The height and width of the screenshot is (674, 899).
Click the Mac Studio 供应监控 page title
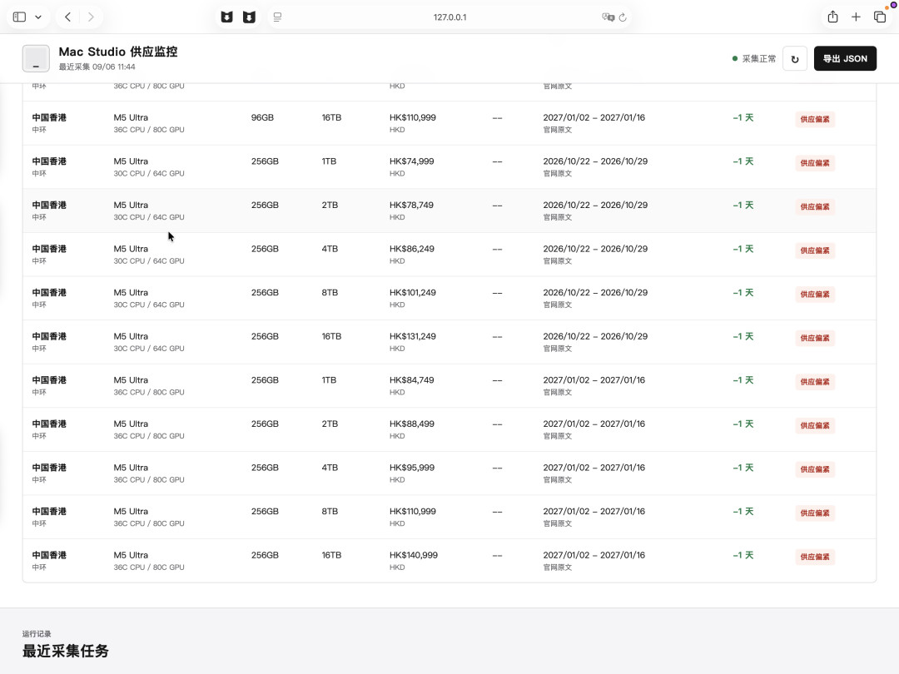point(118,52)
